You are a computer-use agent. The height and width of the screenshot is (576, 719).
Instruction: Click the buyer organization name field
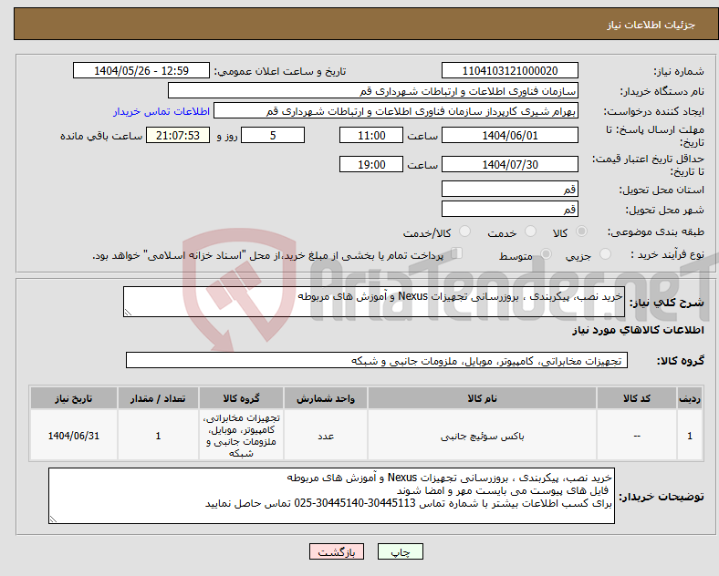click(373, 90)
